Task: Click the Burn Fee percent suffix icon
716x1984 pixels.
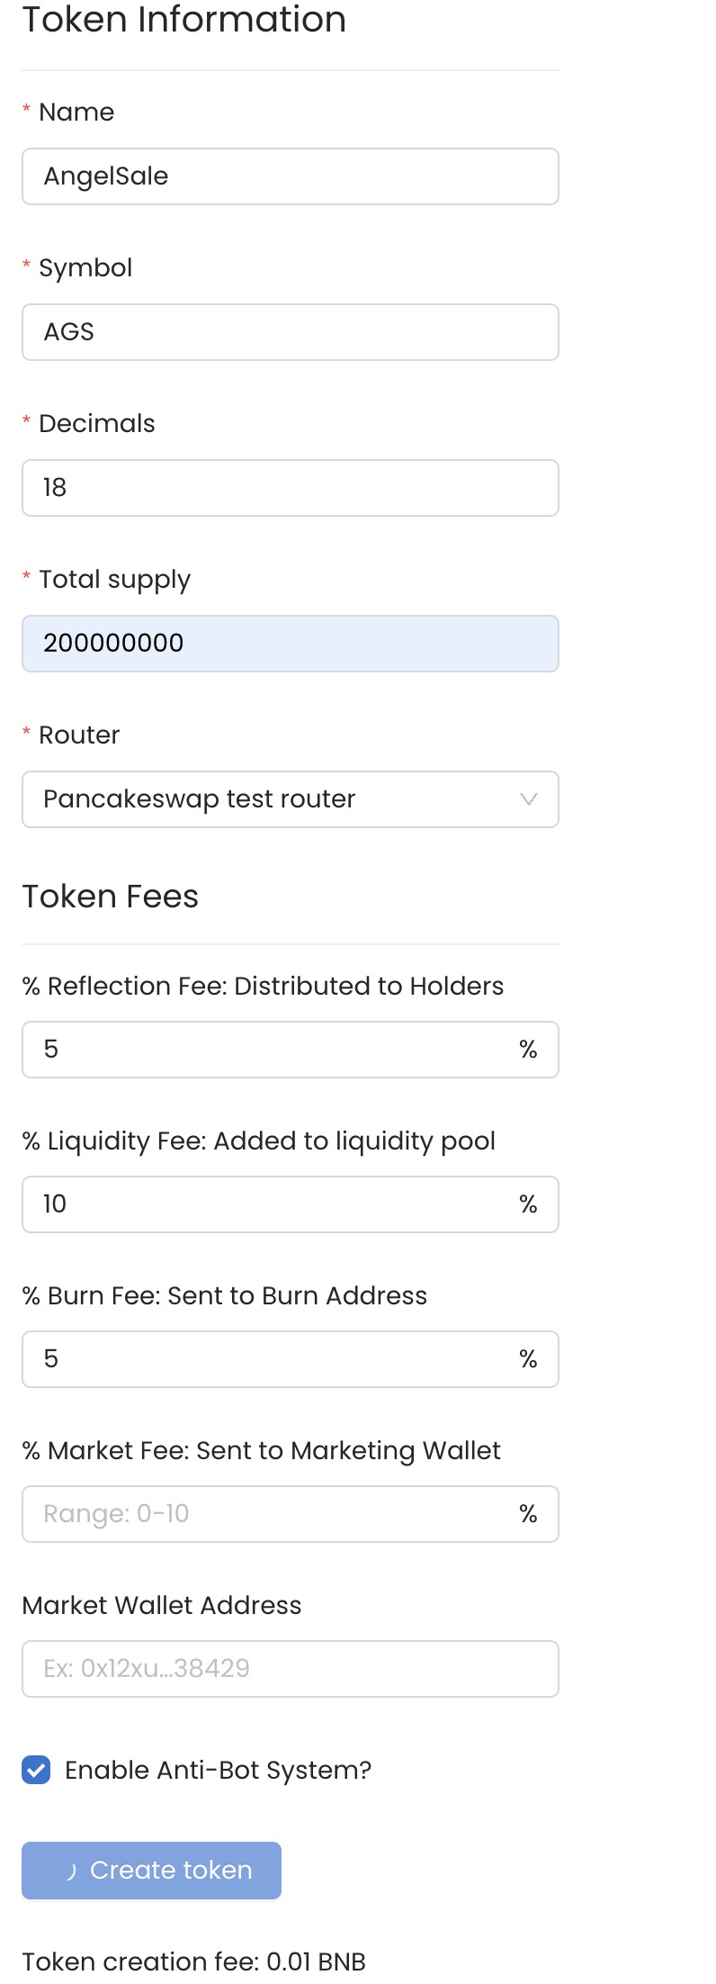Action: point(528,1359)
